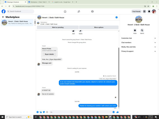Open a new Chrome tab
The image size is (159, 119).
pyautogui.click(x=76, y=2)
